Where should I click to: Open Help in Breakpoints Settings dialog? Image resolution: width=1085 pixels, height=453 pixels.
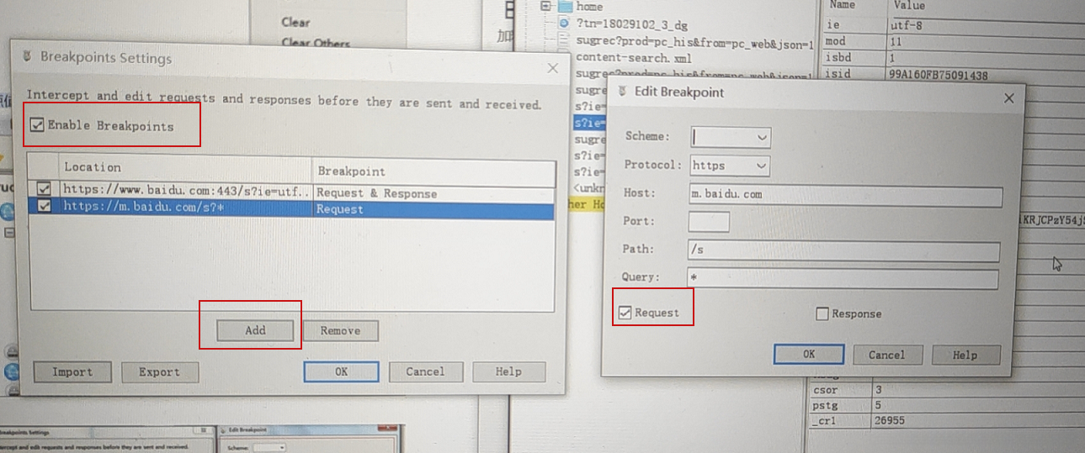[508, 371]
